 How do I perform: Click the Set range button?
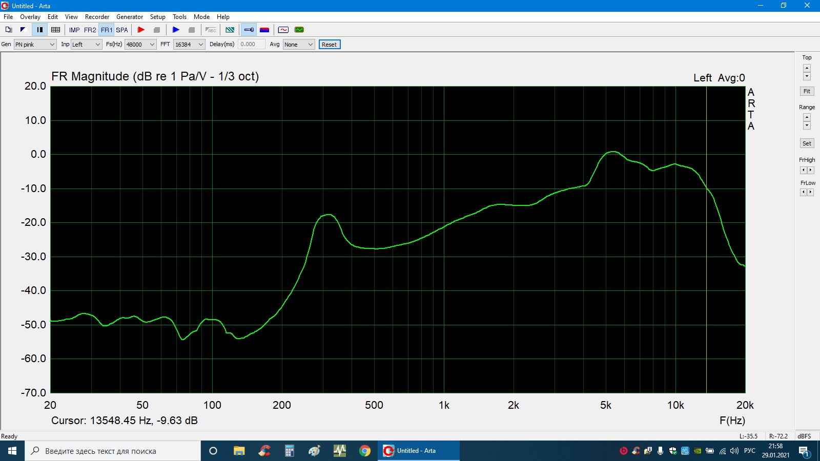tap(807, 143)
